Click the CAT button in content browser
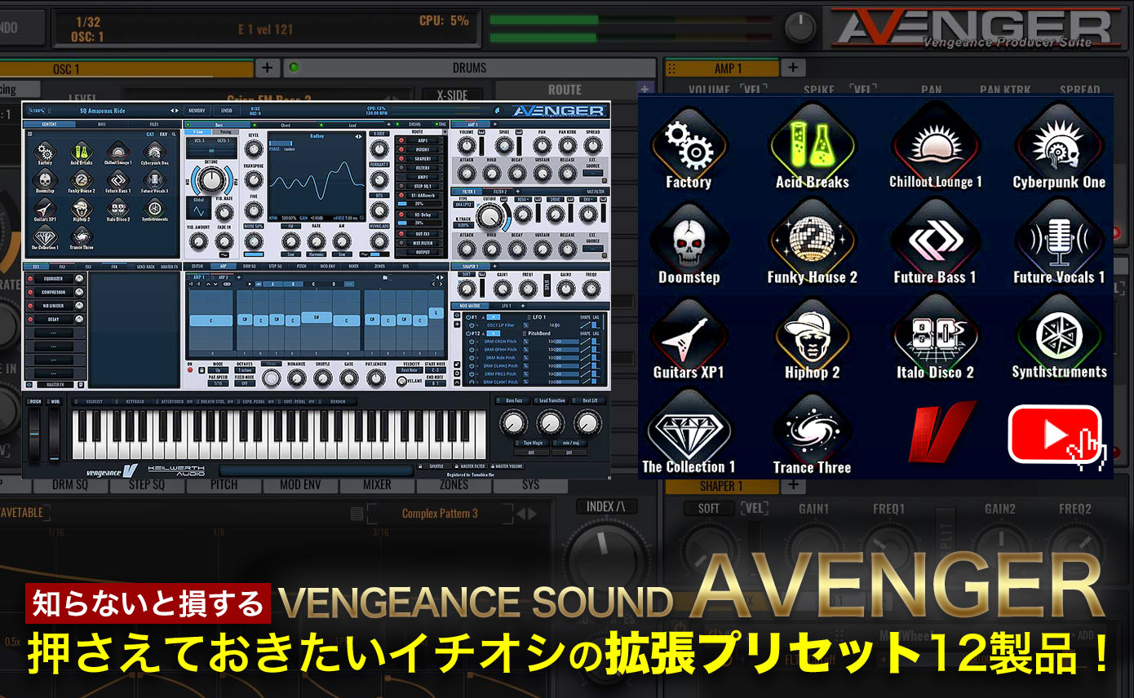Image resolution: width=1134 pixels, height=698 pixels. click(x=150, y=134)
